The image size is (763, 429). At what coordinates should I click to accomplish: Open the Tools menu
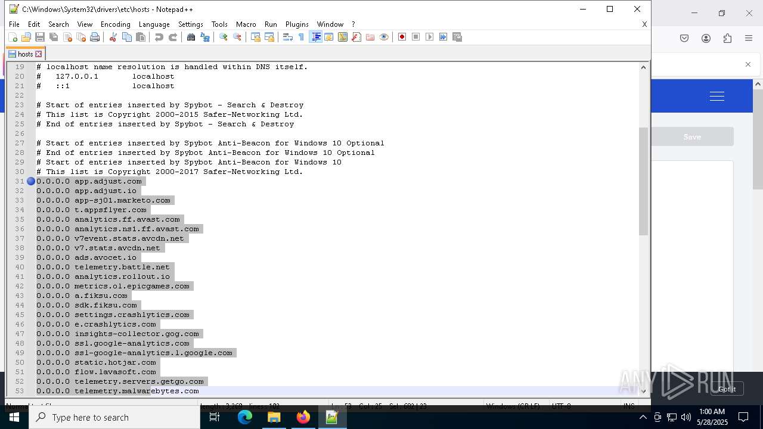click(x=219, y=24)
